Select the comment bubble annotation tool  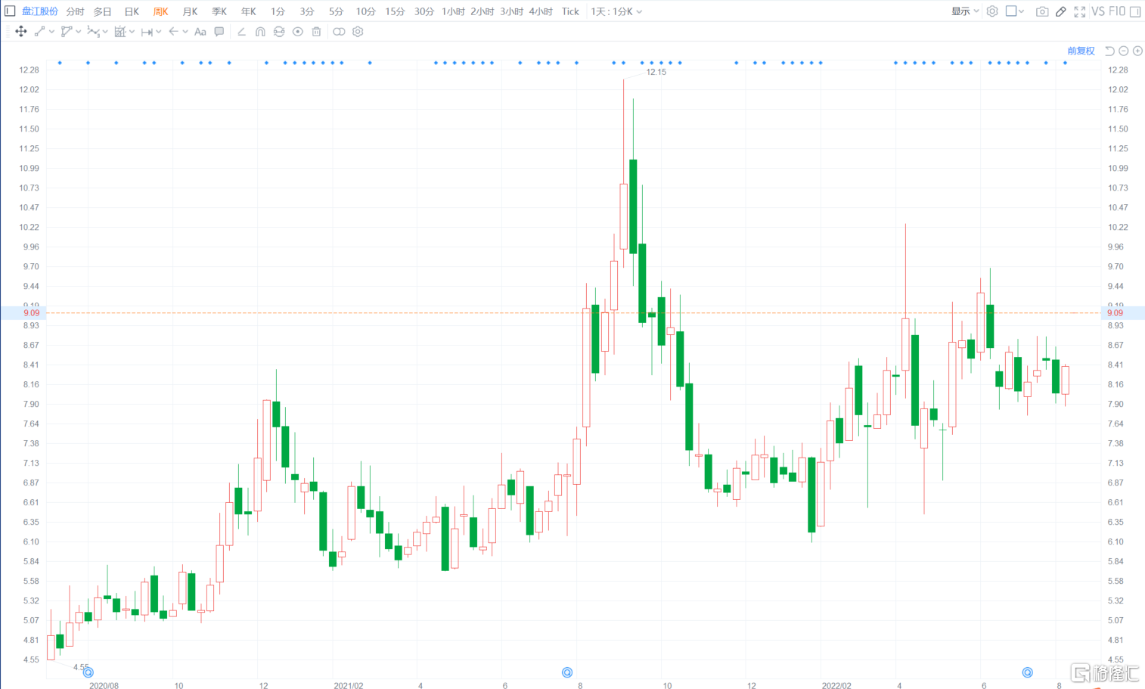(x=219, y=32)
